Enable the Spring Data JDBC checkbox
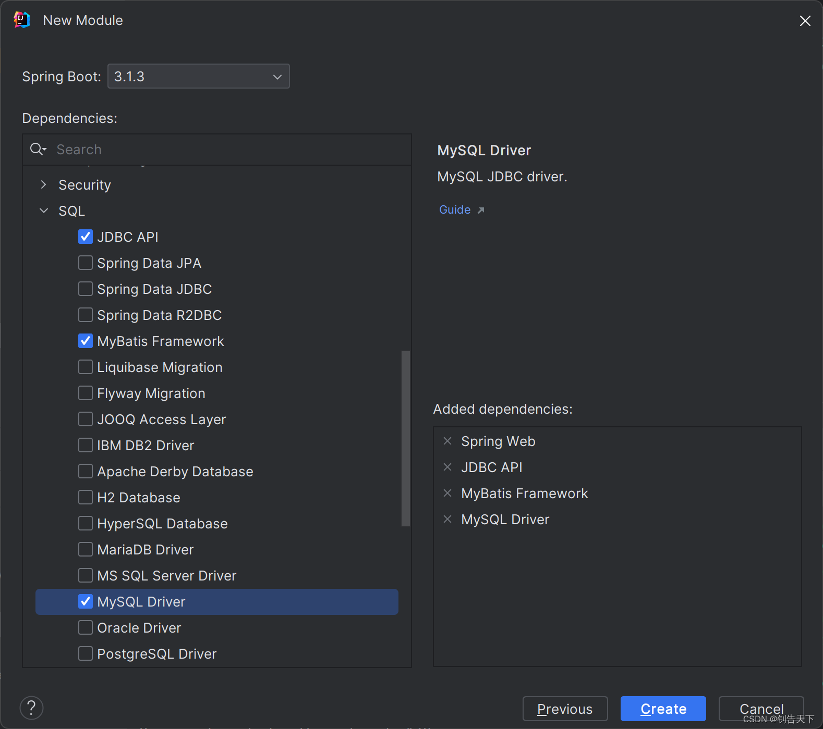This screenshot has width=823, height=729. point(86,289)
